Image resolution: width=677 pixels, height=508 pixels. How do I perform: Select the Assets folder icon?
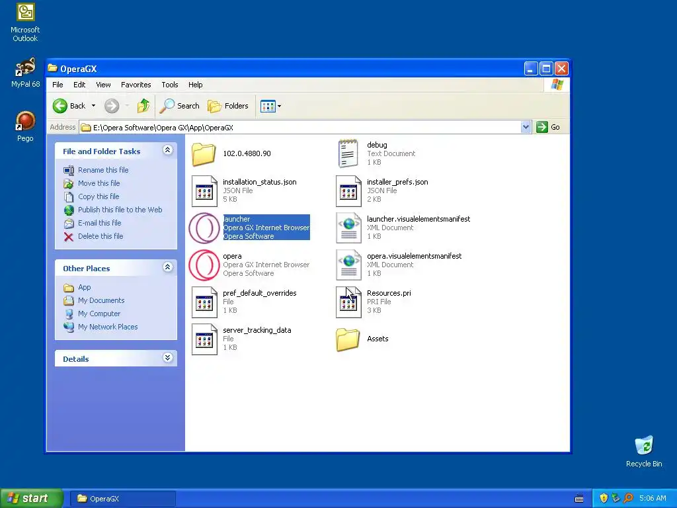coord(348,339)
